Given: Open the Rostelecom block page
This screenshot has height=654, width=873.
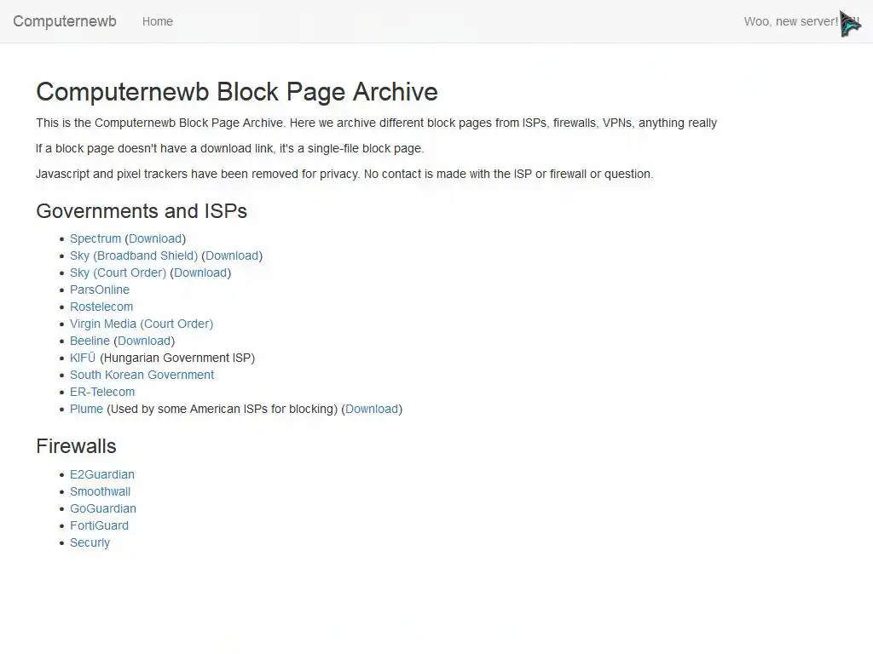Looking at the screenshot, I should (101, 307).
